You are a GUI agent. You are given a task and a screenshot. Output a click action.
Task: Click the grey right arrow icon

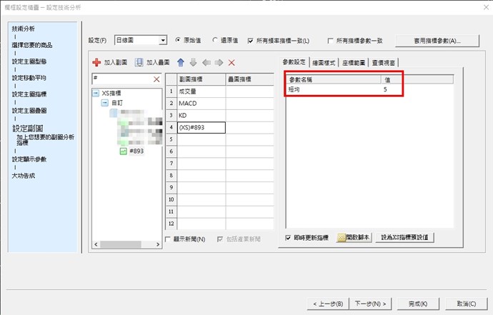pyautogui.click(x=219, y=63)
